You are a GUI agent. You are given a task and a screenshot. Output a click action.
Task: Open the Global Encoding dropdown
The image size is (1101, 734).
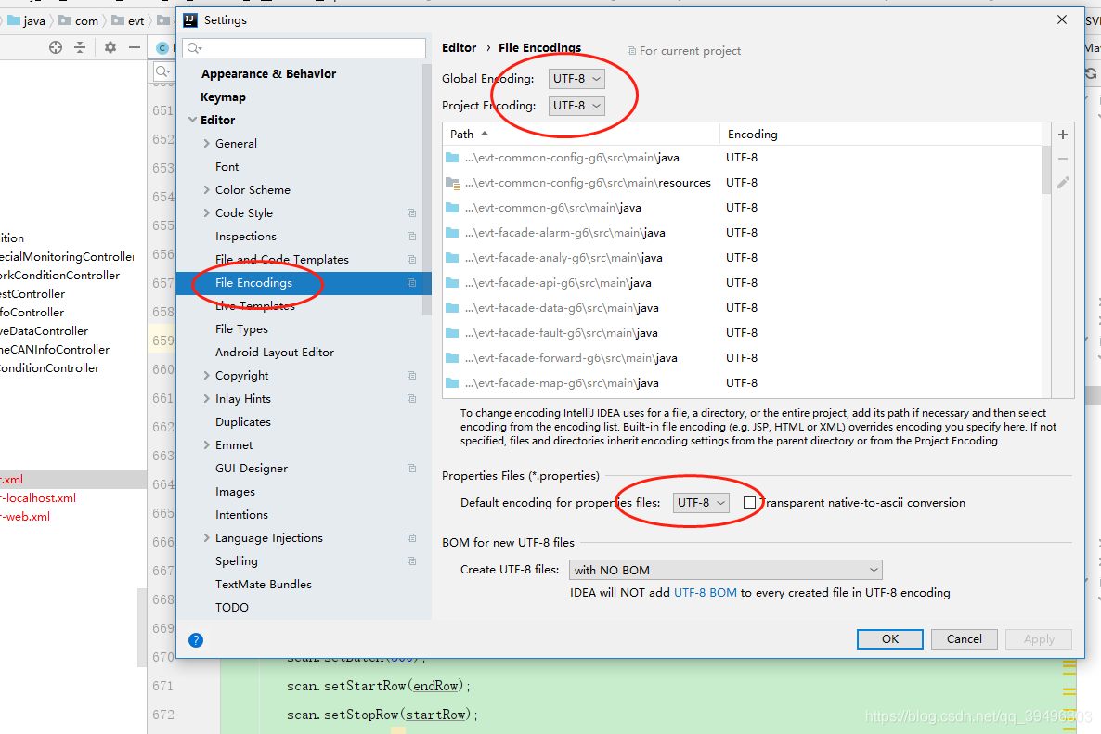click(576, 79)
